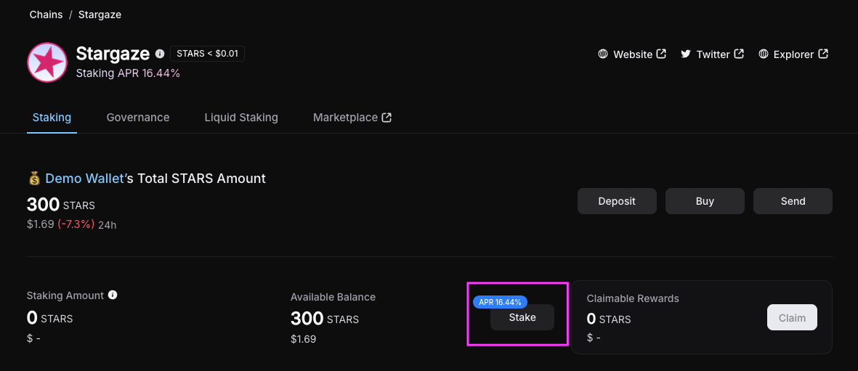Click info icon beside Stargaze title
Viewport: 858px width, 371px height.
tap(160, 54)
